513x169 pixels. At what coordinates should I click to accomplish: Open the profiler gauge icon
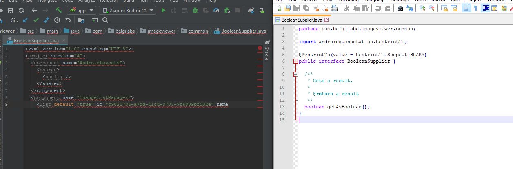(216, 10)
